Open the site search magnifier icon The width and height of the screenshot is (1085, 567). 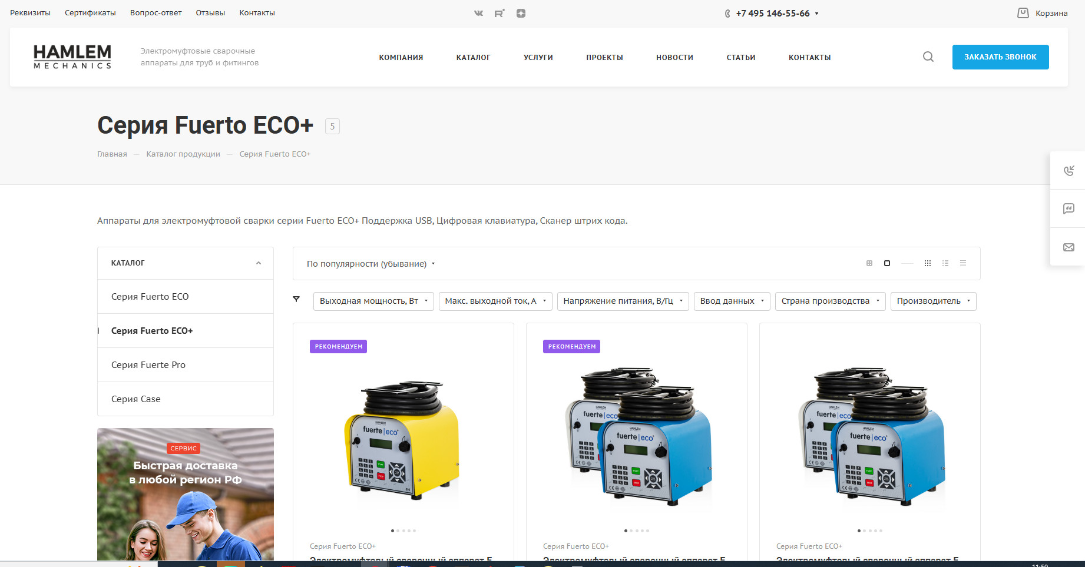tap(928, 57)
